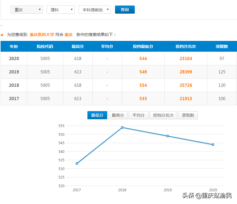Switch to the 最高分 chart tab

pyautogui.click(x=118, y=115)
